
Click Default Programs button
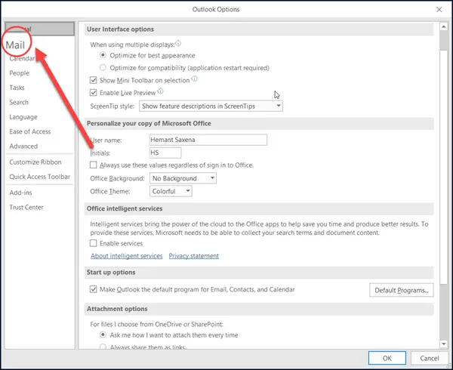click(401, 290)
